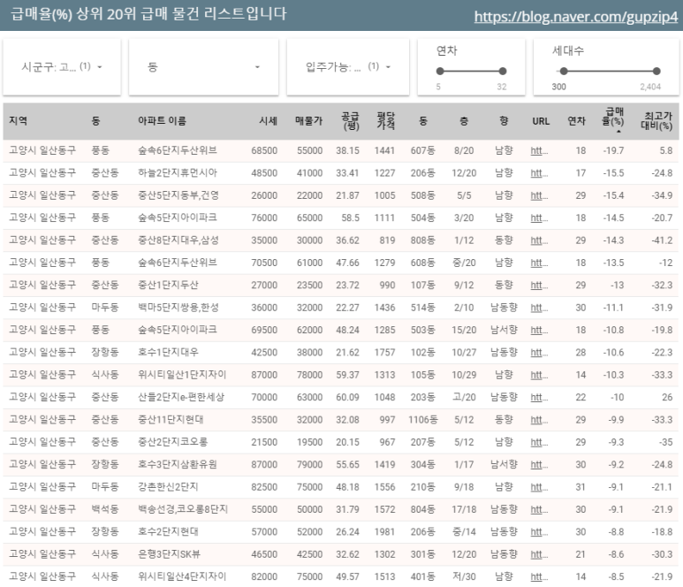683x587 pixels.
Task: Open URL link for 강촌한신2단지 row
Action: point(539,487)
